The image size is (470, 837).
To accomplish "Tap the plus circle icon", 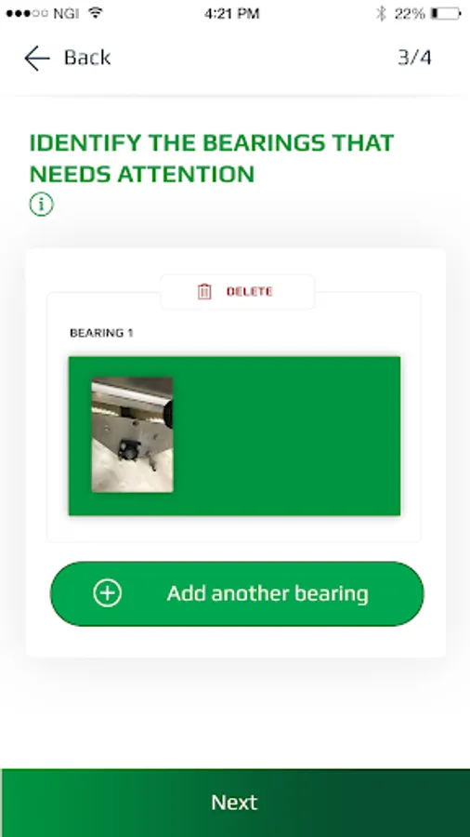I will click(108, 593).
